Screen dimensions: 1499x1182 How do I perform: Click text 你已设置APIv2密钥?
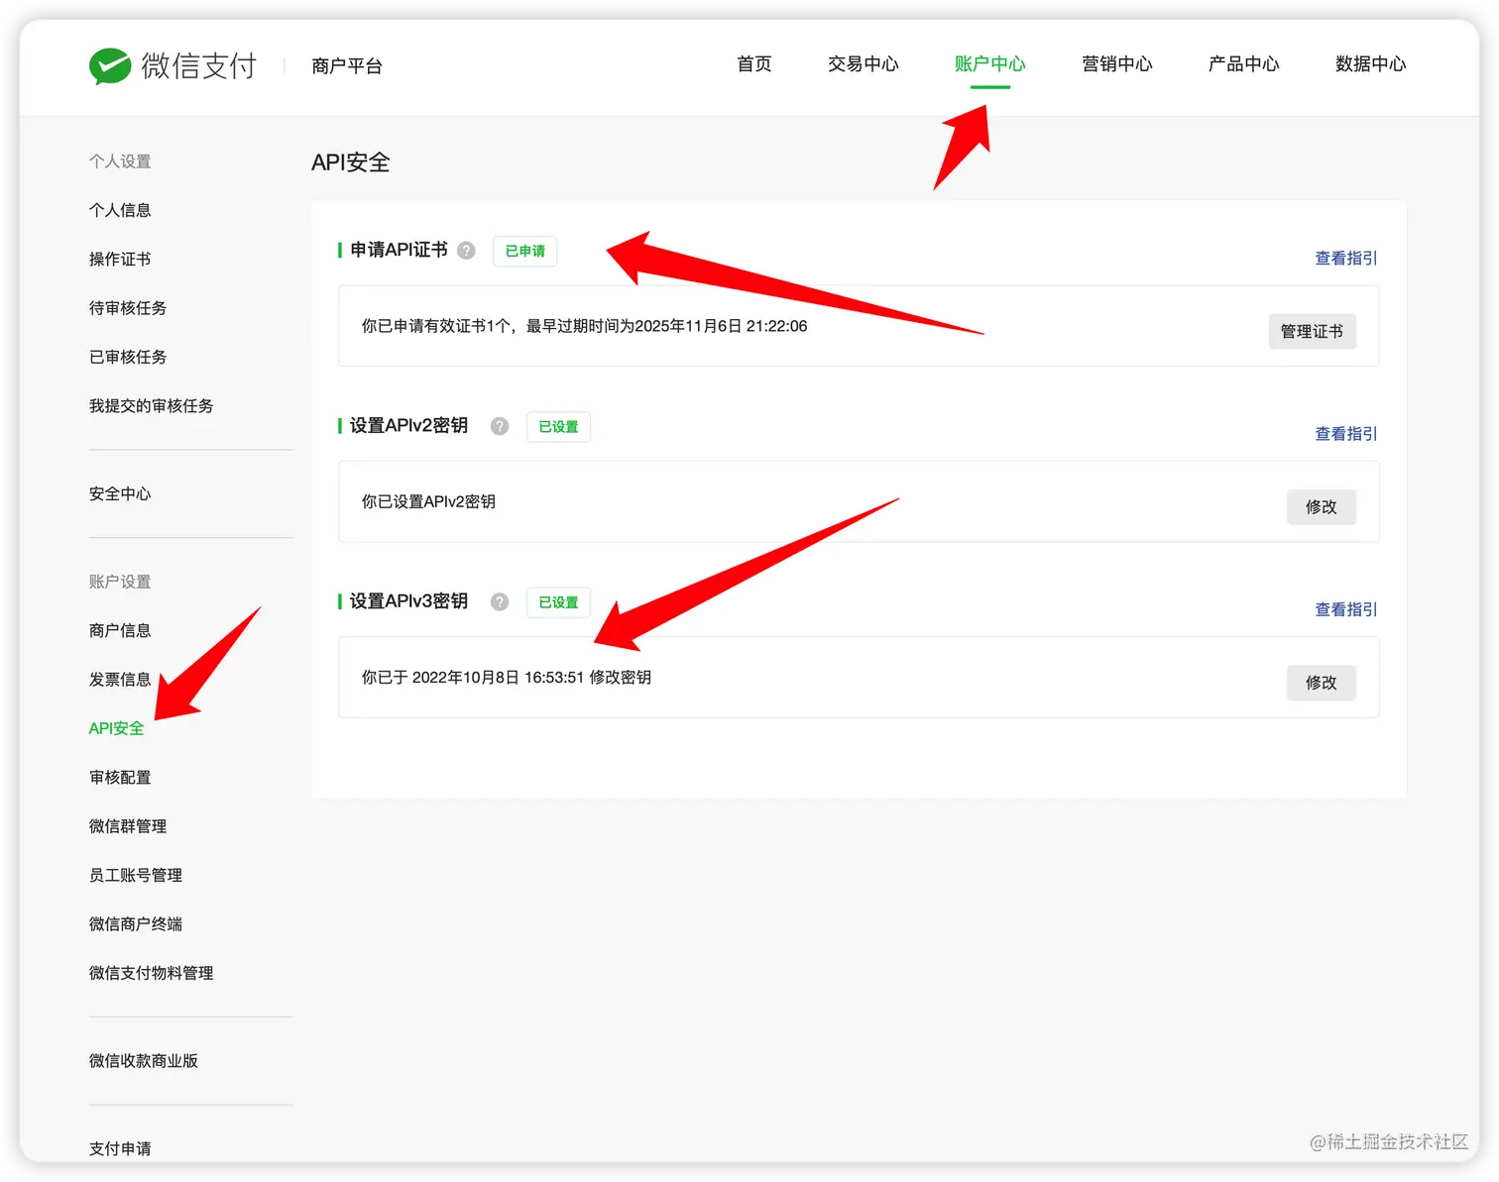point(428,502)
